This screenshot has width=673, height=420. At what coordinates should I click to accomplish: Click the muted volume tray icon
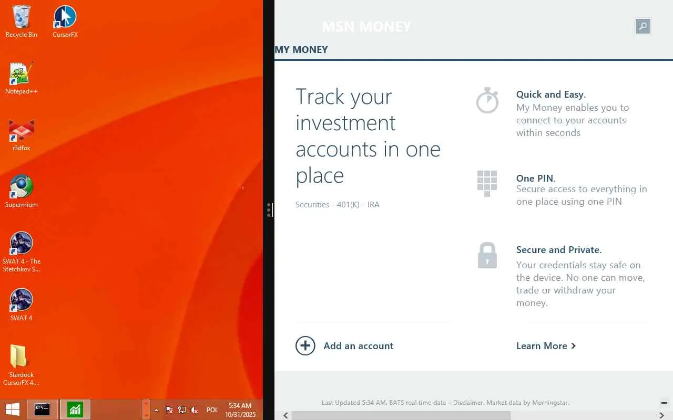tap(195, 410)
